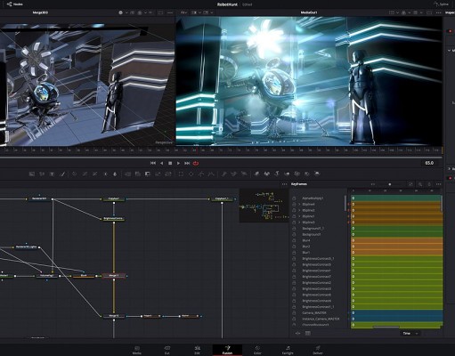Click the current time field showing 65.0
This screenshot has width=455, height=356.
pyautogui.click(x=429, y=163)
